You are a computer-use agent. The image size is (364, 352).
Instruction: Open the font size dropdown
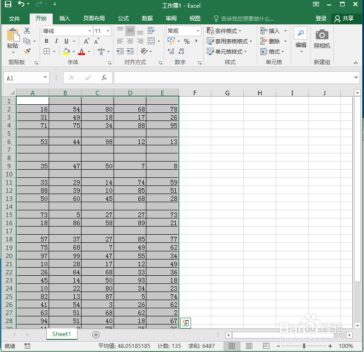pos(108,31)
